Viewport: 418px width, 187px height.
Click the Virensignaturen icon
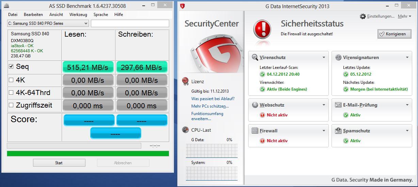(338, 57)
